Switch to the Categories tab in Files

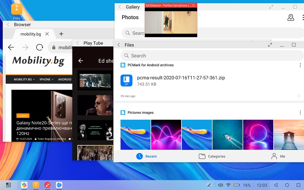click(x=212, y=156)
